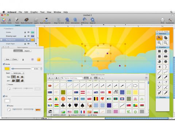Select the square rectangle shape tool
Screen dimensions: 175x131
tap(159, 51)
